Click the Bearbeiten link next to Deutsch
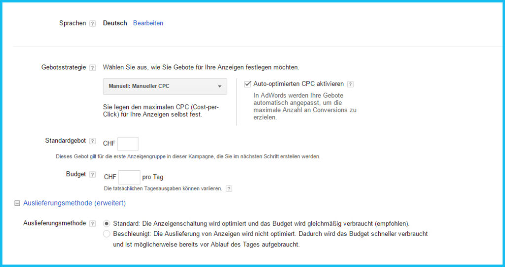The image size is (505, 267). coord(148,23)
